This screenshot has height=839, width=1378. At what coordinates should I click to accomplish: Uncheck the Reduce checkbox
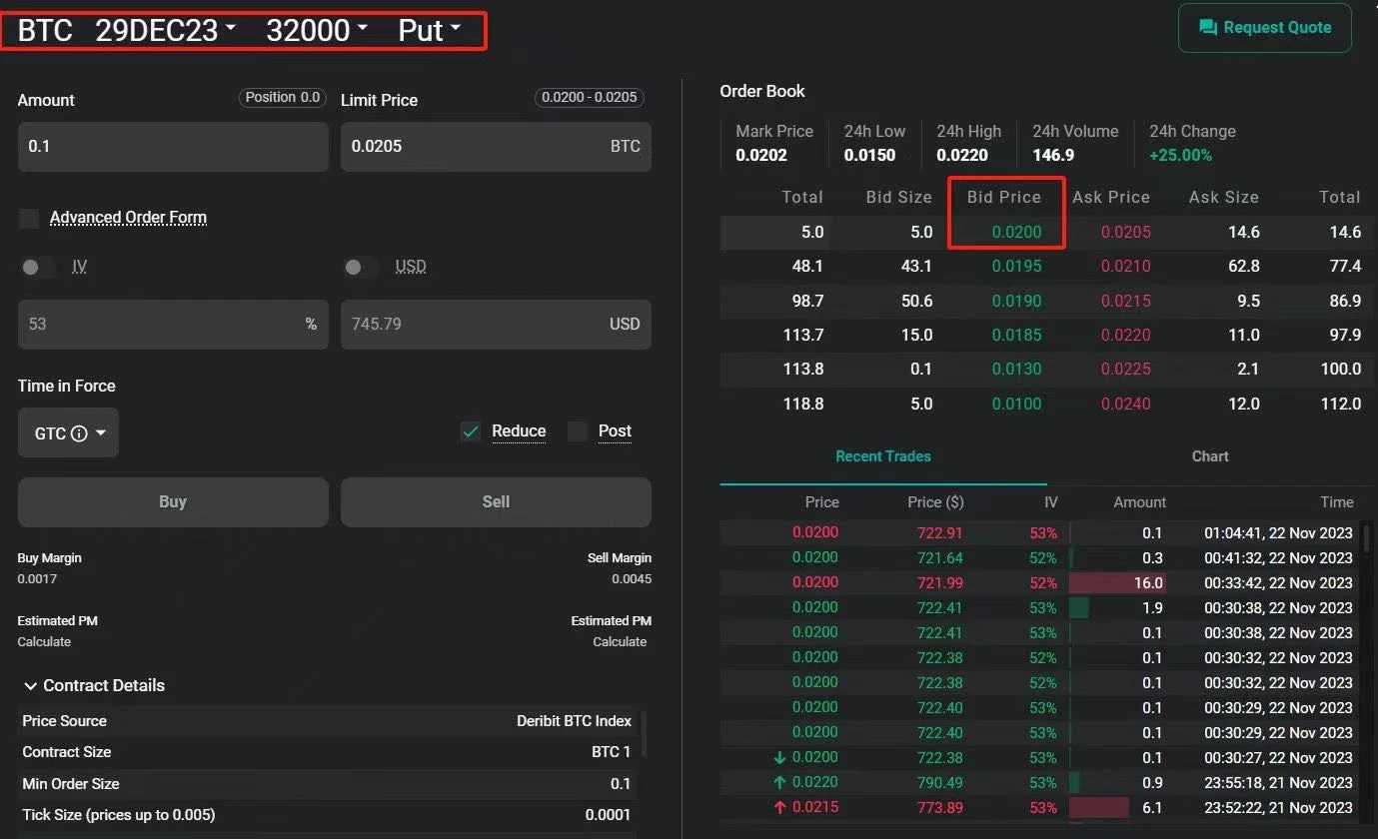[471, 431]
